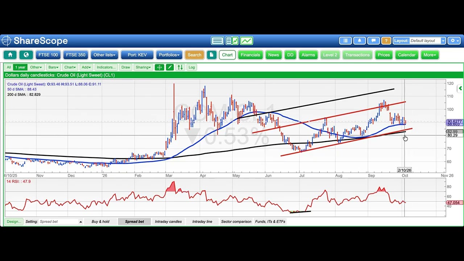This screenshot has height=261, width=464.
Task: Open the settings gear menu
Action: click(x=453, y=41)
